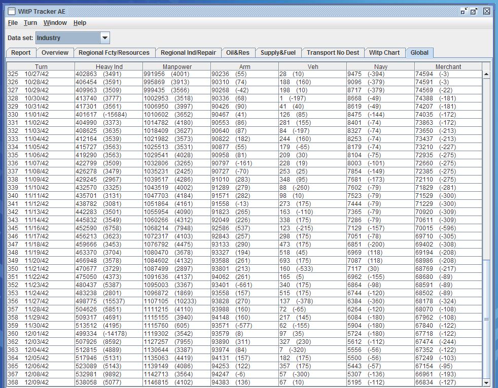The height and width of the screenshot is (388, 498).
Task: Open the Regional Ind/Repair tab
Action: point(188,53)
